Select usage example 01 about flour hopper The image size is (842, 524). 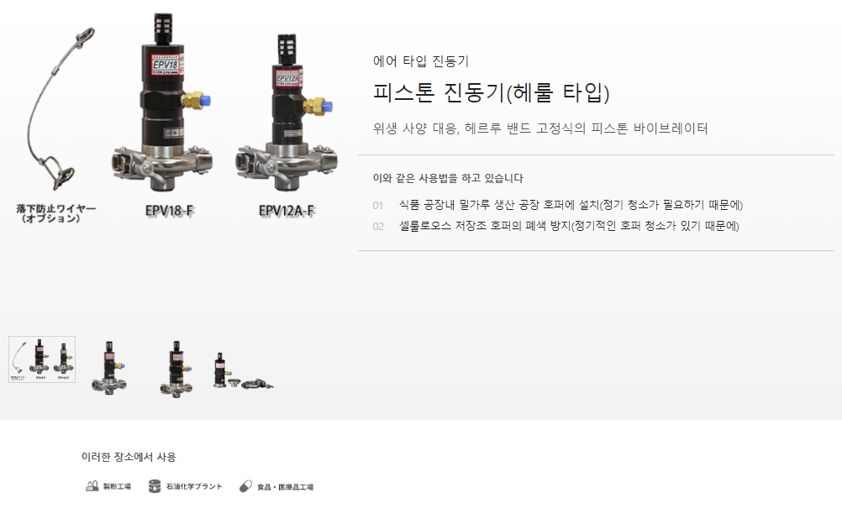pyautogui.click(x=557, y=205)
